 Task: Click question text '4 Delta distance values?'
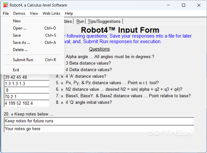click(x=89, y=70)
